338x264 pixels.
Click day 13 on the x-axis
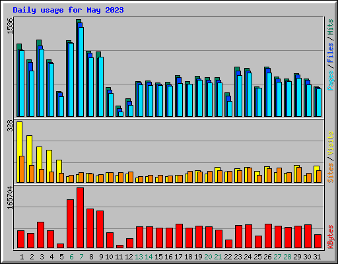(x=139, y=257)
